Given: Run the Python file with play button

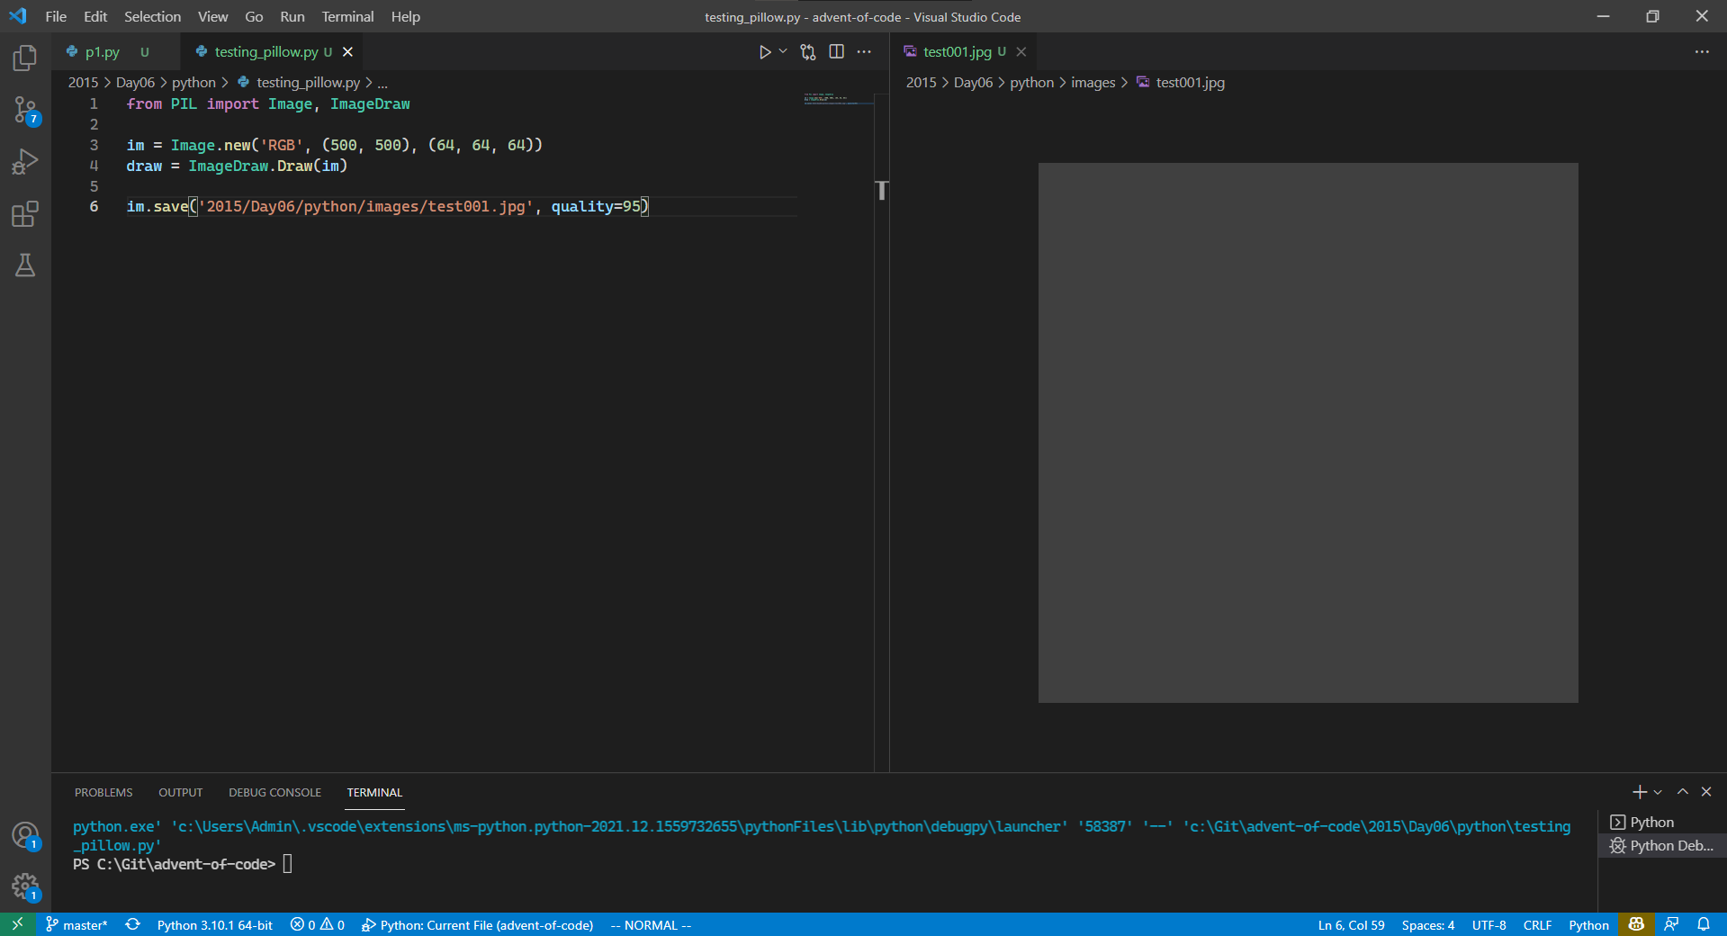Looking at the screenshot, I should 764,52.
